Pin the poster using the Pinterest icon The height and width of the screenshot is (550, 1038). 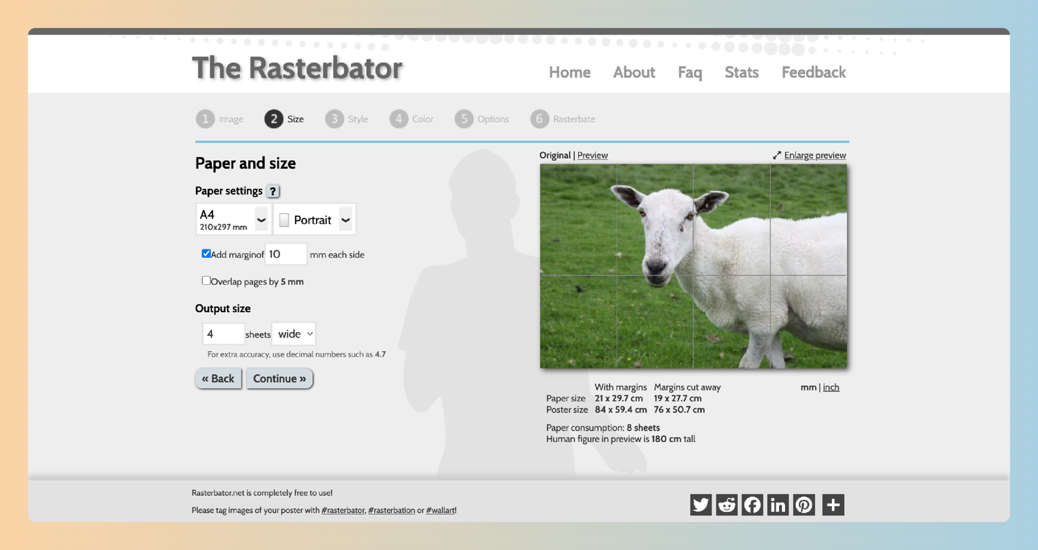tap(804, 505)
